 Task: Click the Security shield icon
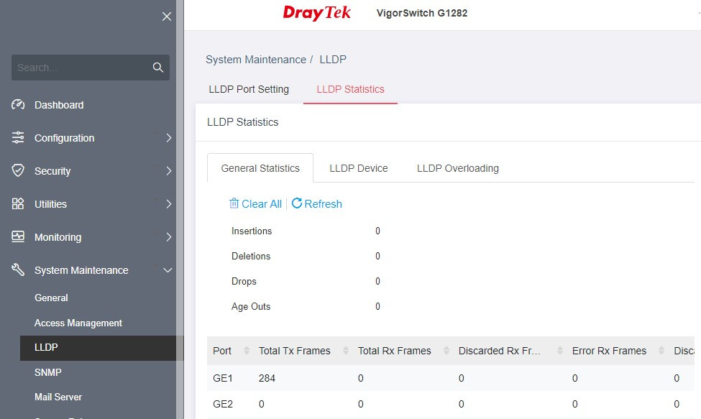pyautogui.click(x=18, y=170)
